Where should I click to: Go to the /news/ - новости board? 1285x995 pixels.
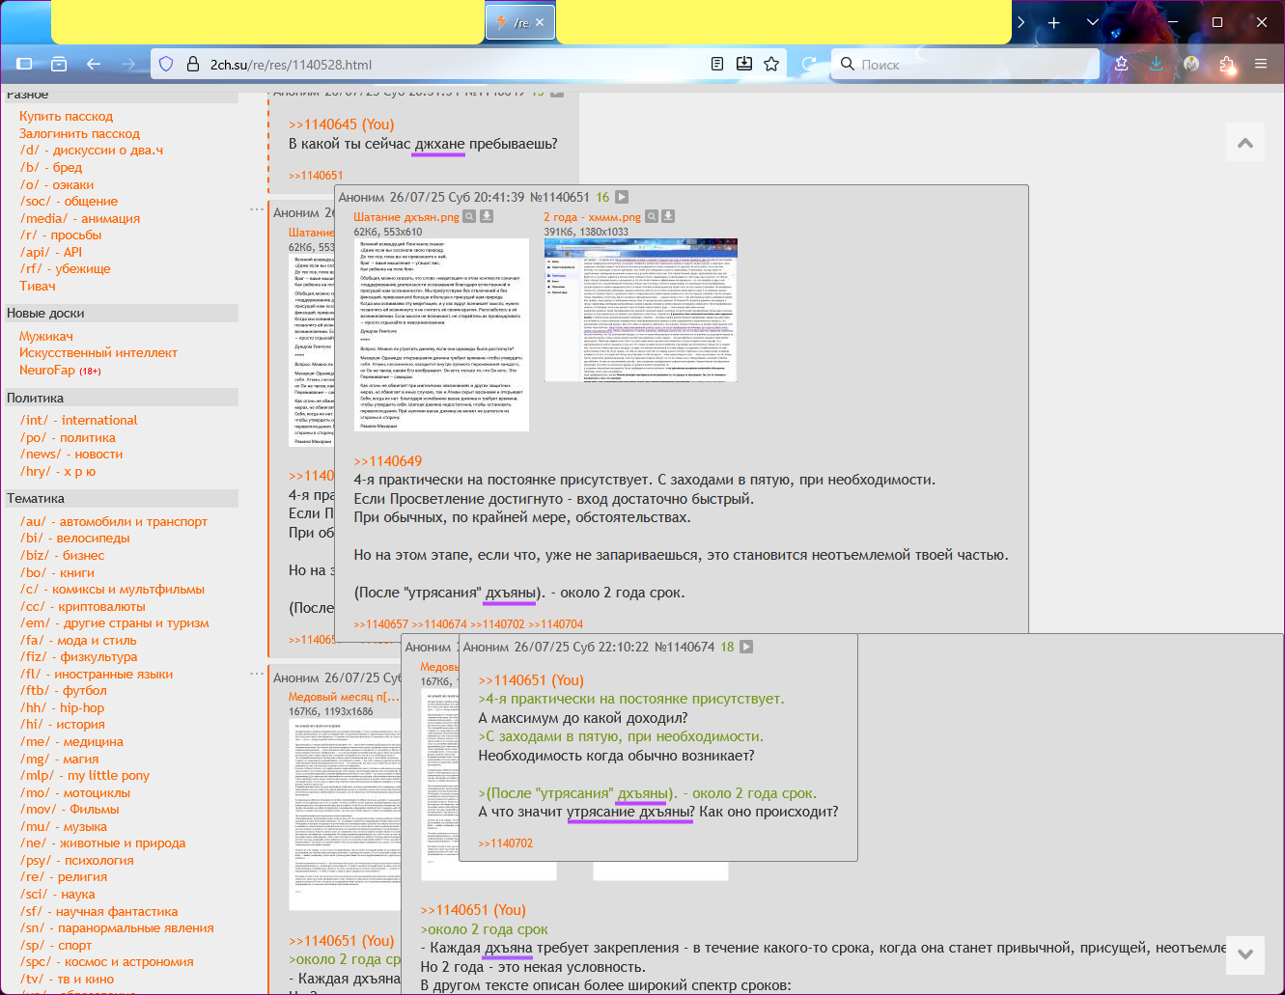tap(71, 455)
